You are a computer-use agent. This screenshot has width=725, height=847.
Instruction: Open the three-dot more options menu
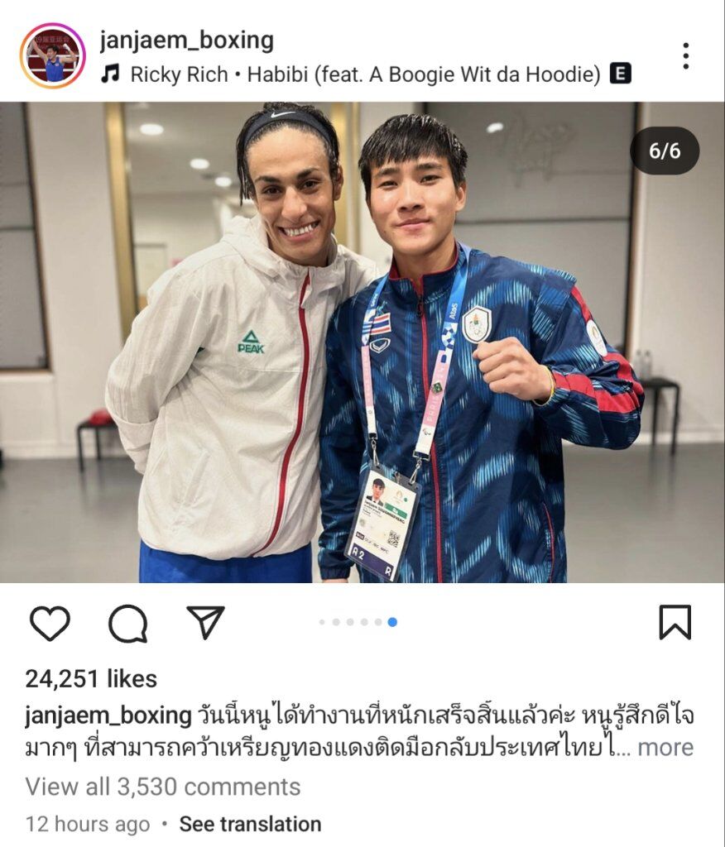click(x=685, y=55)
